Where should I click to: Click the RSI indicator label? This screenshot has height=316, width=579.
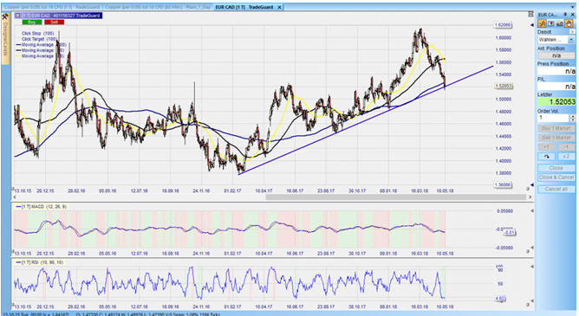click(x=39, y=262)
